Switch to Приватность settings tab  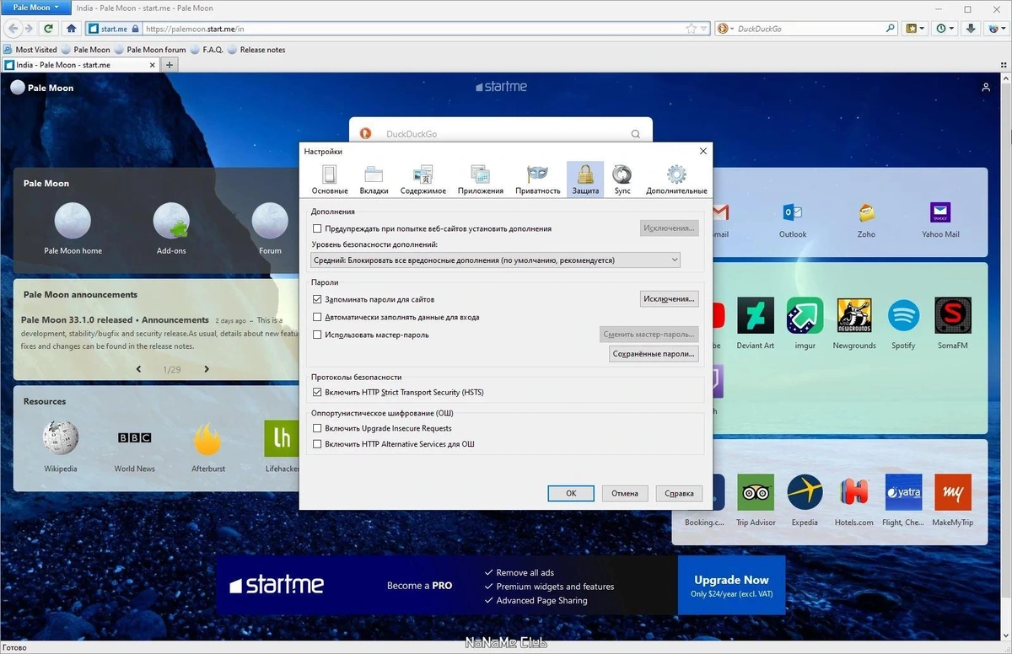tap(538, 180)
